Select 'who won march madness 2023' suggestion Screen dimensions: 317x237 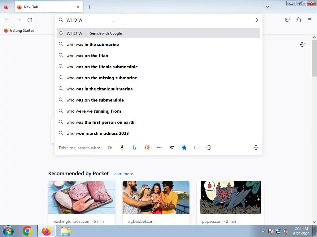click(158, 133)
